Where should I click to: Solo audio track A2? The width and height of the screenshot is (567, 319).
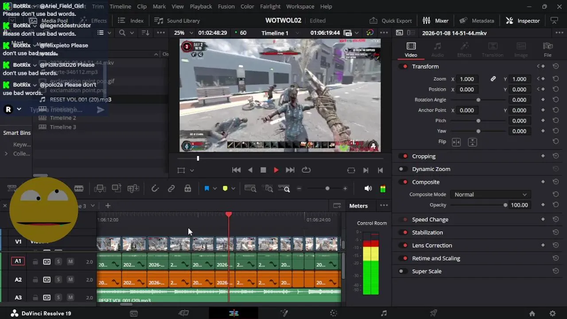coord(58,280)
